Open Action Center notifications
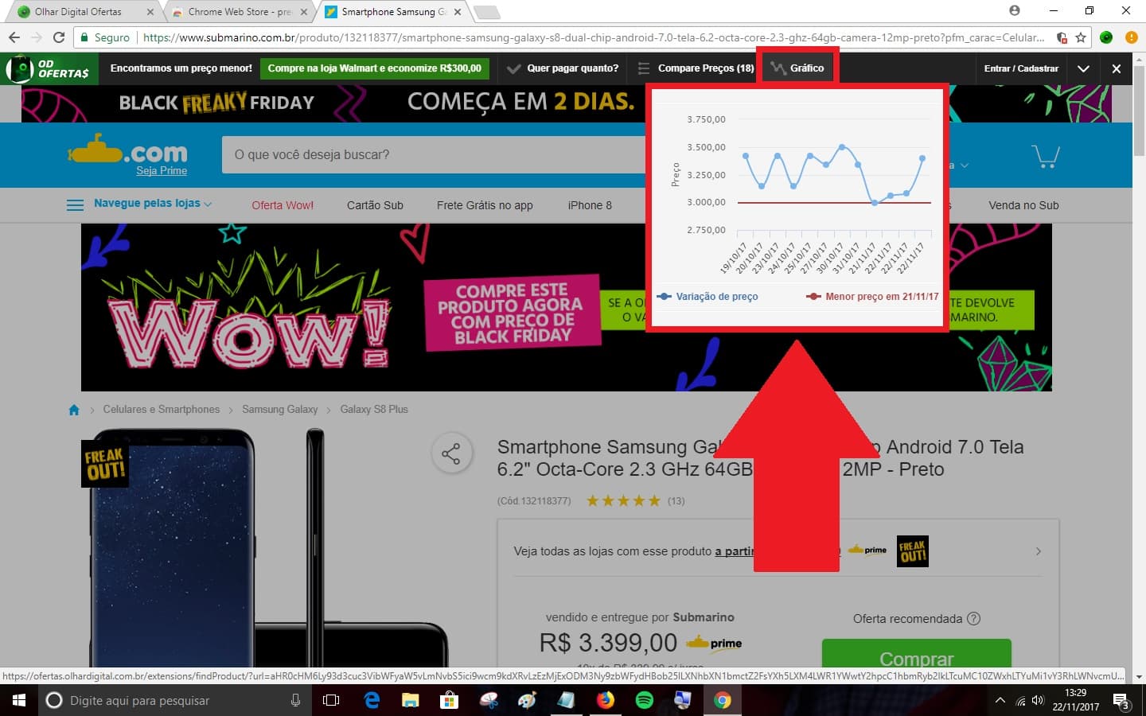This screenshot has width=1146, height=716. 1121,701
